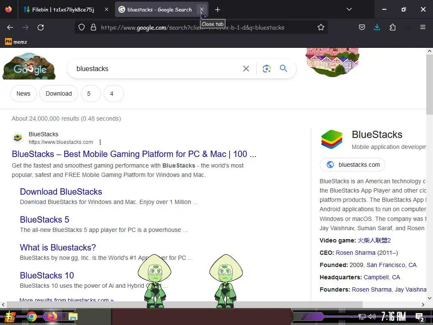The width and height of the screenshot is (433, 325).
Task: Open the What is Bluestacks? sitelink
Action: [x=58, y=247]
